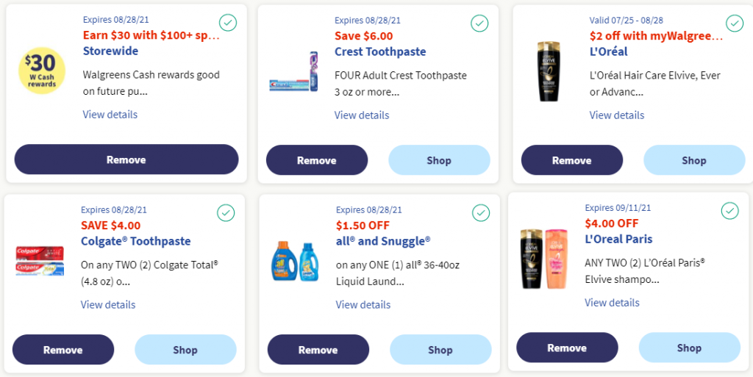
Task: Shop the Colgate Toothpaste offer
Action: pyautogui.click(x=185, y=350)
